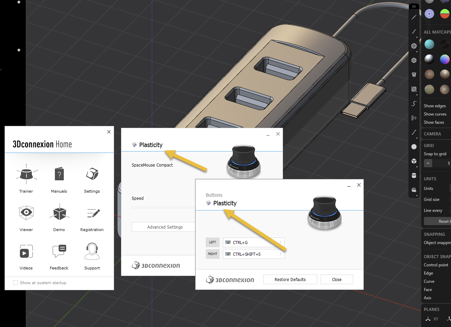Image resolution: width=451 pixels, height=327 pixels.
Task: Open the RIGHT button CTRL+SHIFT+S assignment dropdown
Action: [x=254, y=254]
